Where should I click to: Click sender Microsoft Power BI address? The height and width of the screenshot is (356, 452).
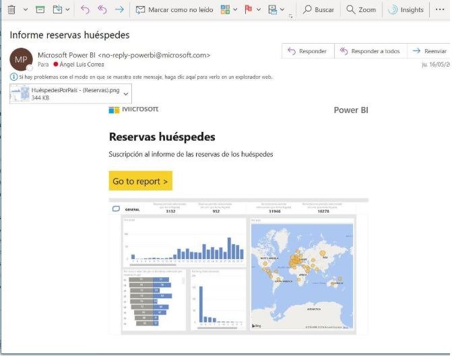tap(124, 55)
